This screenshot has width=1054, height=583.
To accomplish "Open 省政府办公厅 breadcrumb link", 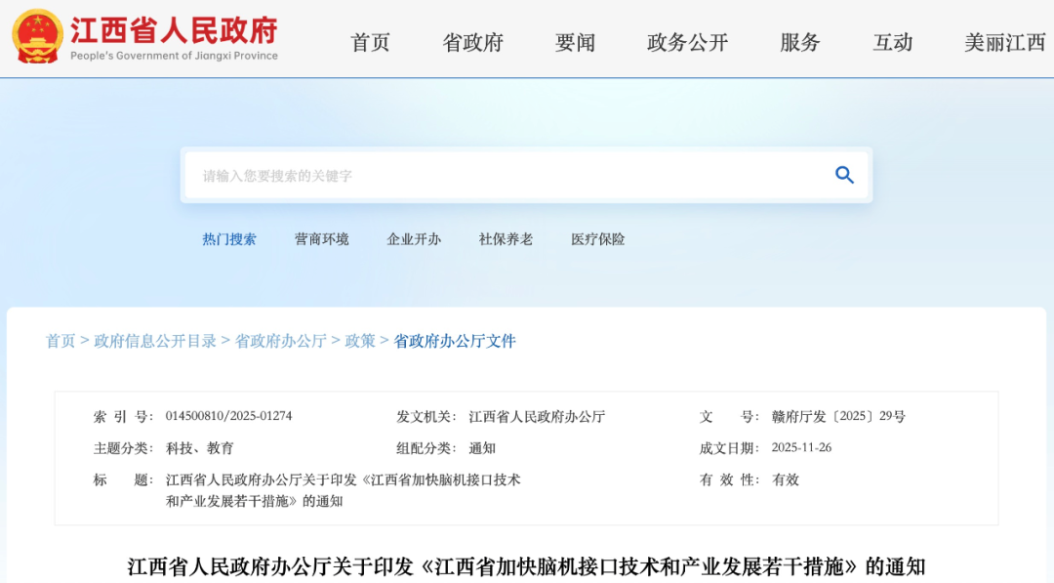I will [283, 341].
